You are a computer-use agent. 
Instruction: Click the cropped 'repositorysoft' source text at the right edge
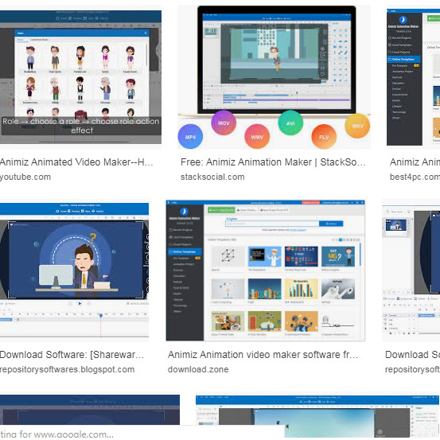pos(412,369)
